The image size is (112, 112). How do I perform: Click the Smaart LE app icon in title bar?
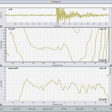(x=52, y=2)
